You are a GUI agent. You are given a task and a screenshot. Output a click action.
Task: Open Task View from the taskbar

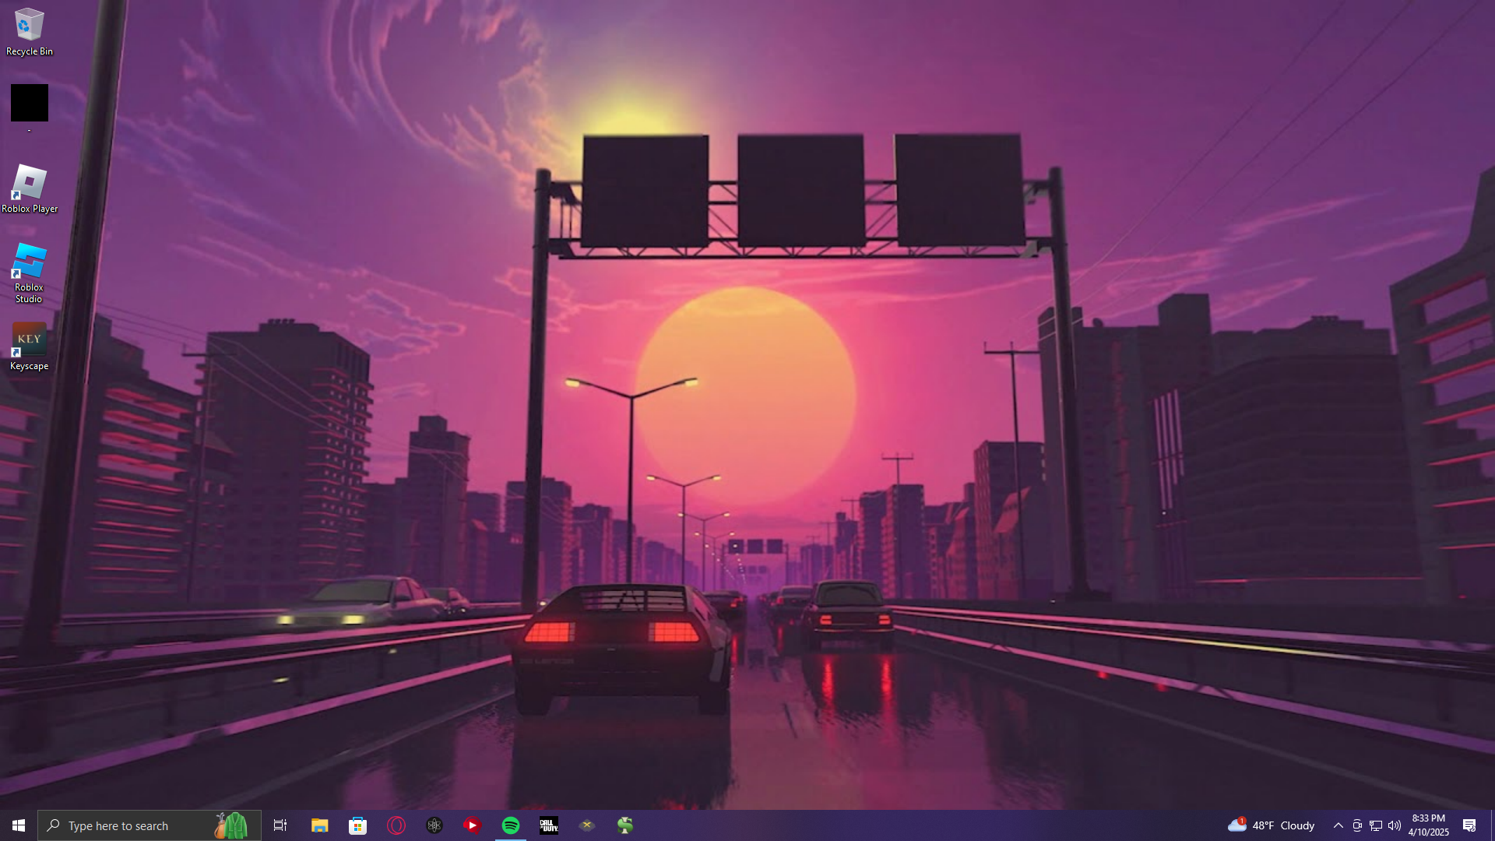(x=280, y=825)
